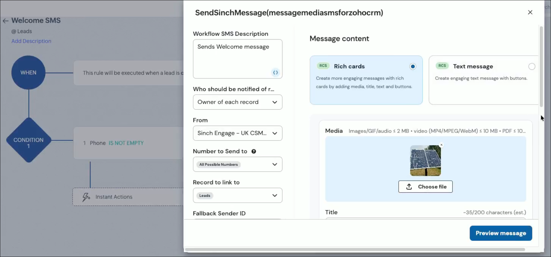
Task: Go back using the arrow beside Welcome SMS
Action: point(6,21)
